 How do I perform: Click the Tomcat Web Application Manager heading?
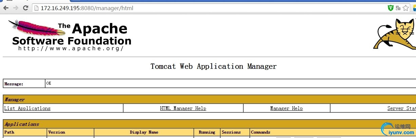pyautogui.click(x=213, y=66)
